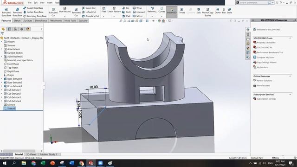Select the Revolved Cut tool
Viewport: 297px width, 167px height.
(76, 13)
